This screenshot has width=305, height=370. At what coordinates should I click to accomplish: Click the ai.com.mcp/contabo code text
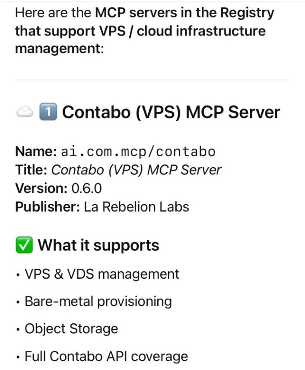137,151
